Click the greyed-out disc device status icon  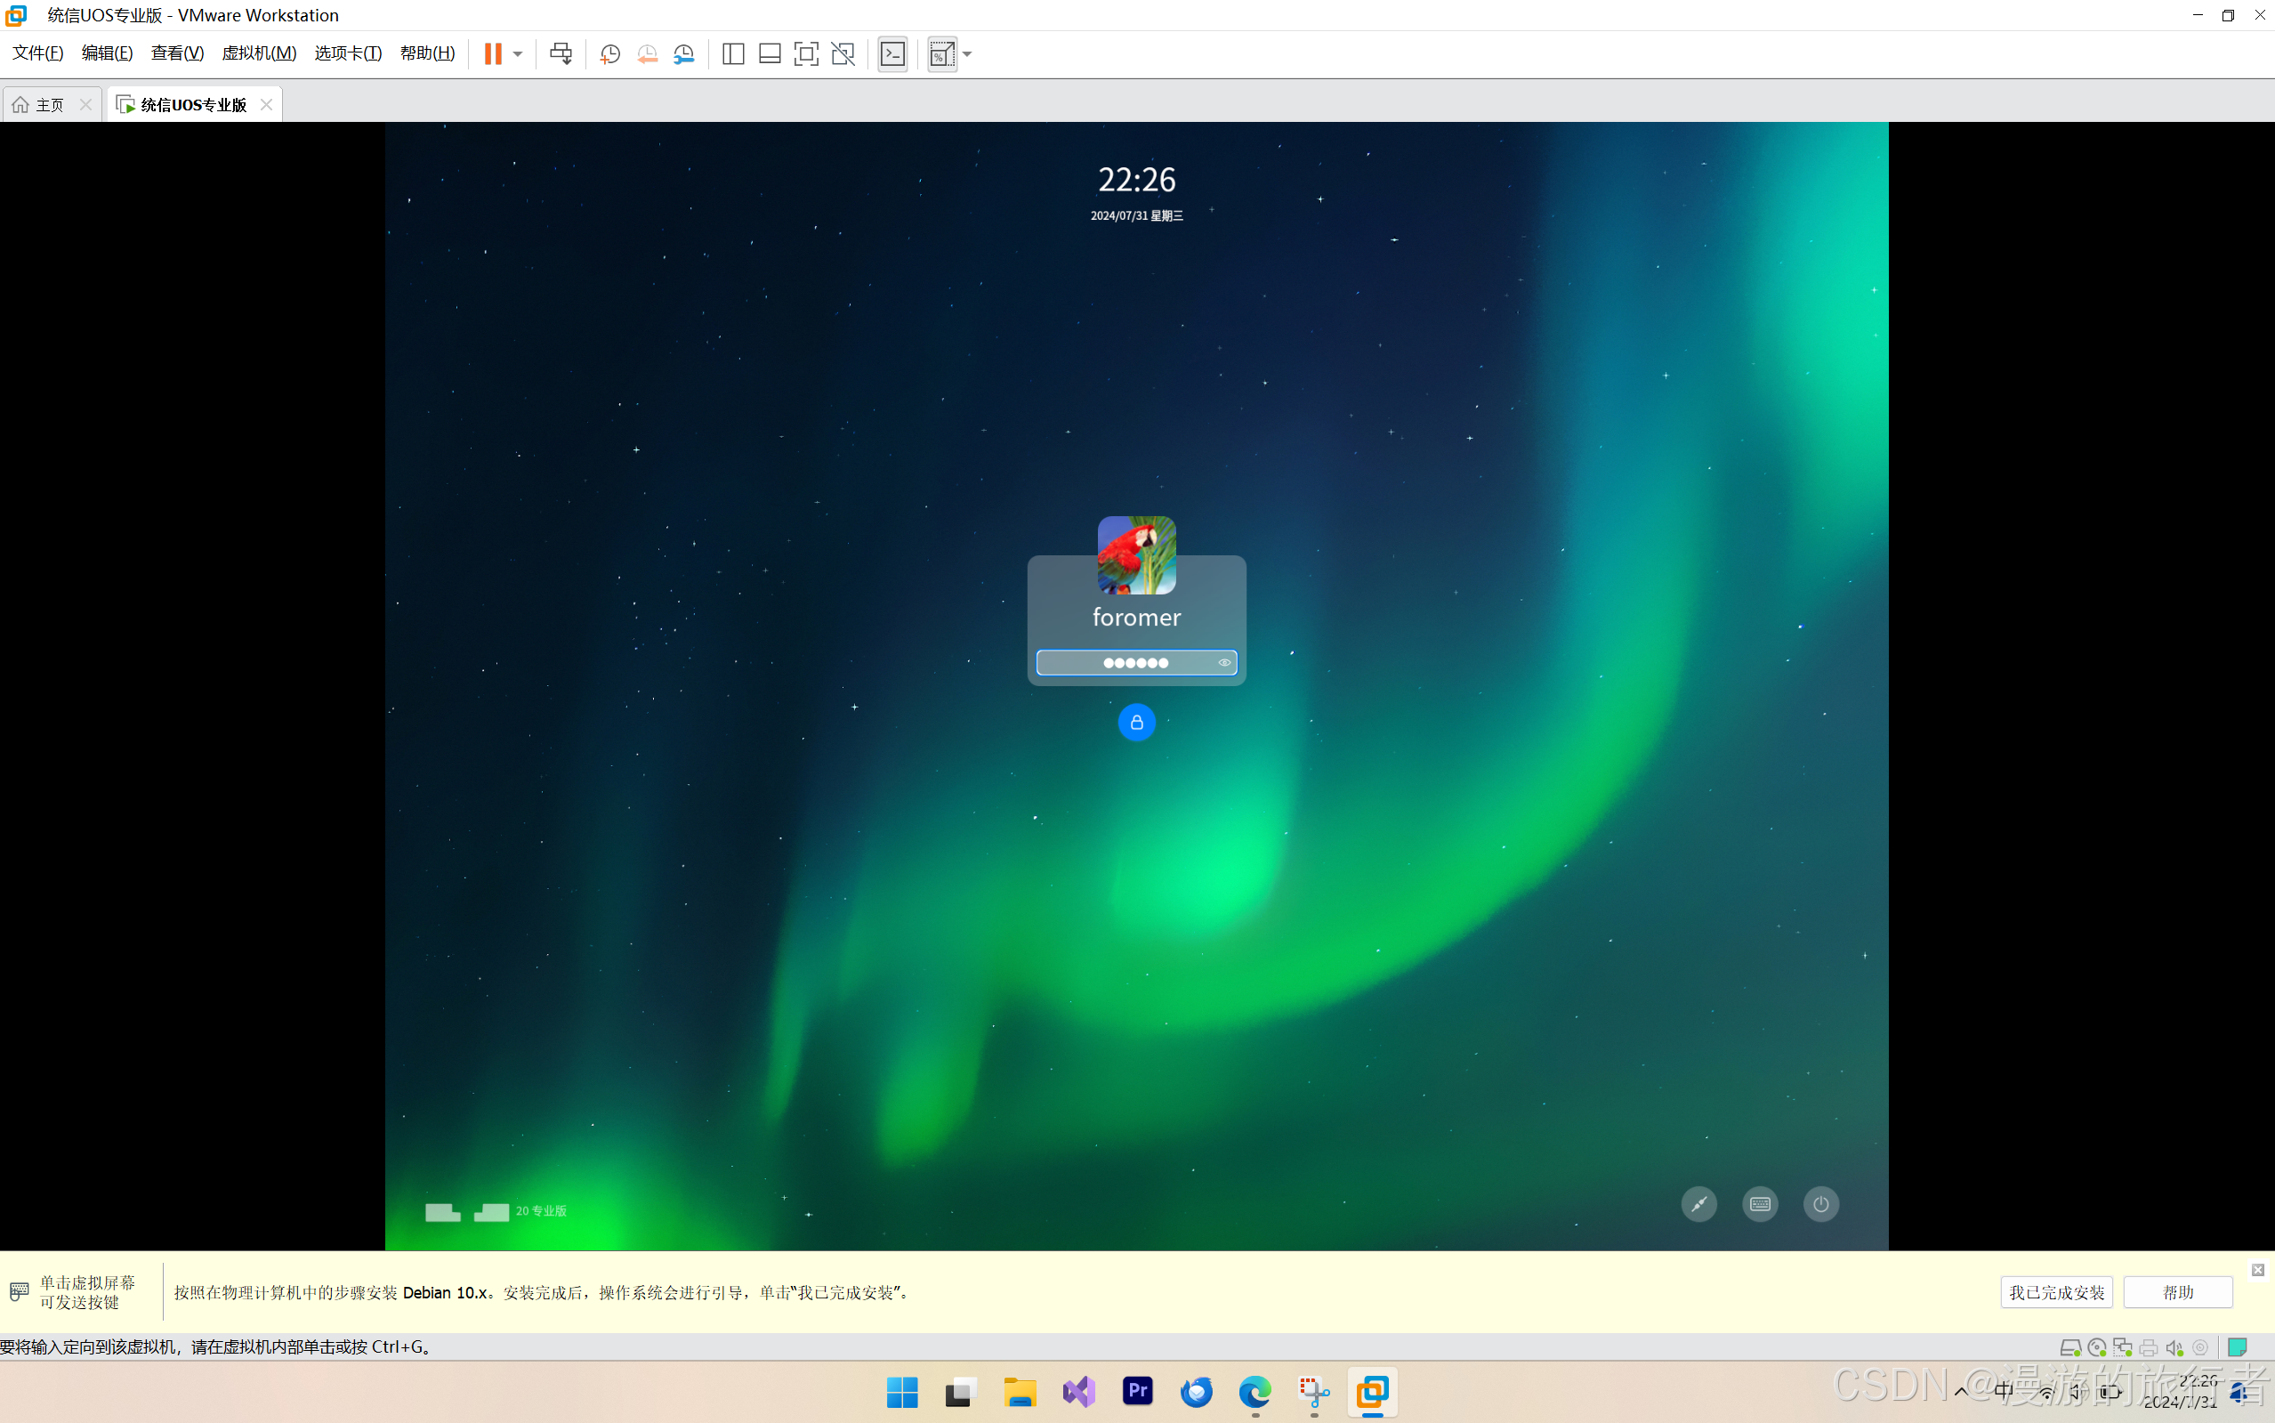(x=2199, y=1347)
